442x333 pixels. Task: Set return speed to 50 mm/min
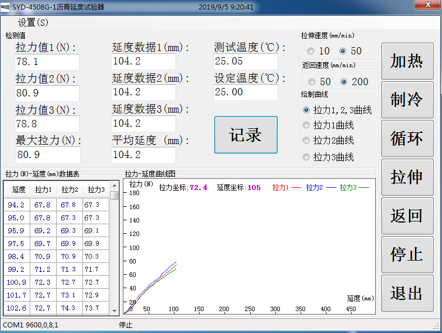click(310, 82)
